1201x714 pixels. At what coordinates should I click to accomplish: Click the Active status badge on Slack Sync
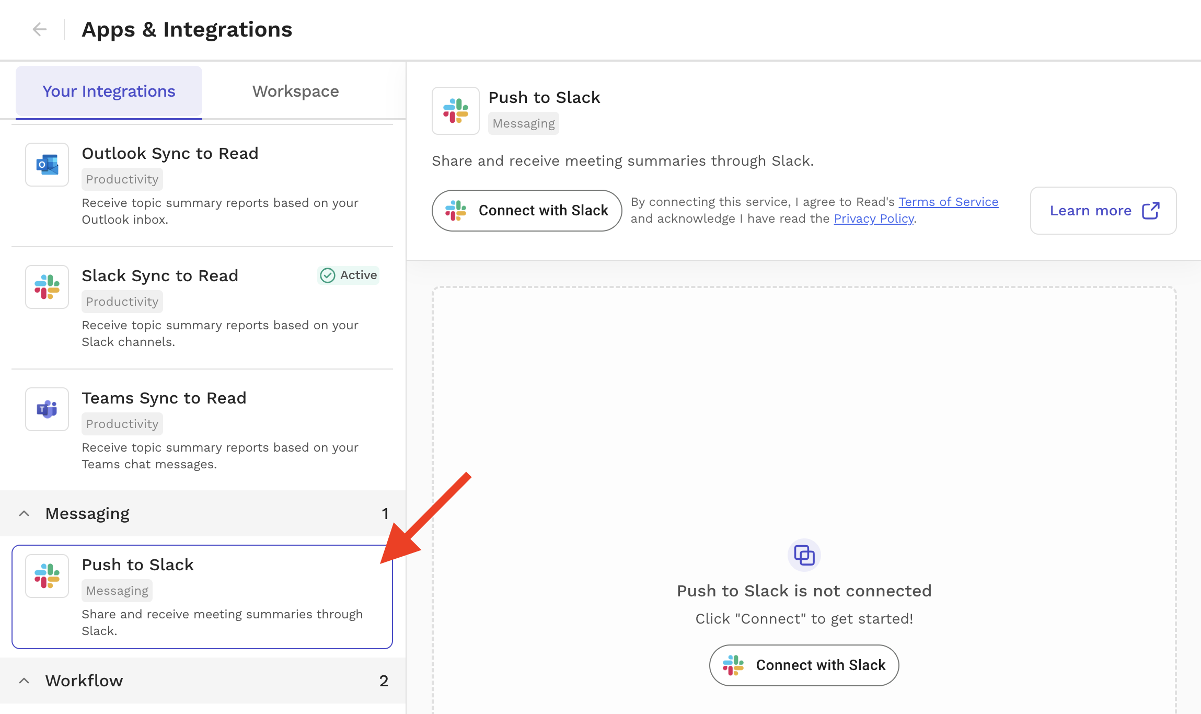(x=349, y=275)
